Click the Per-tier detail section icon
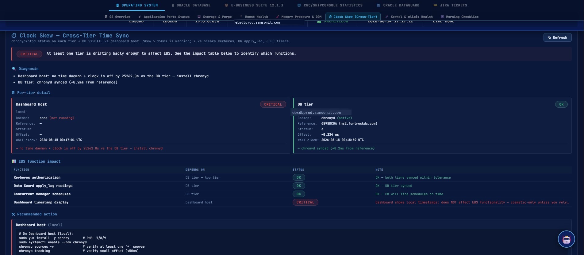 (13, 93)
